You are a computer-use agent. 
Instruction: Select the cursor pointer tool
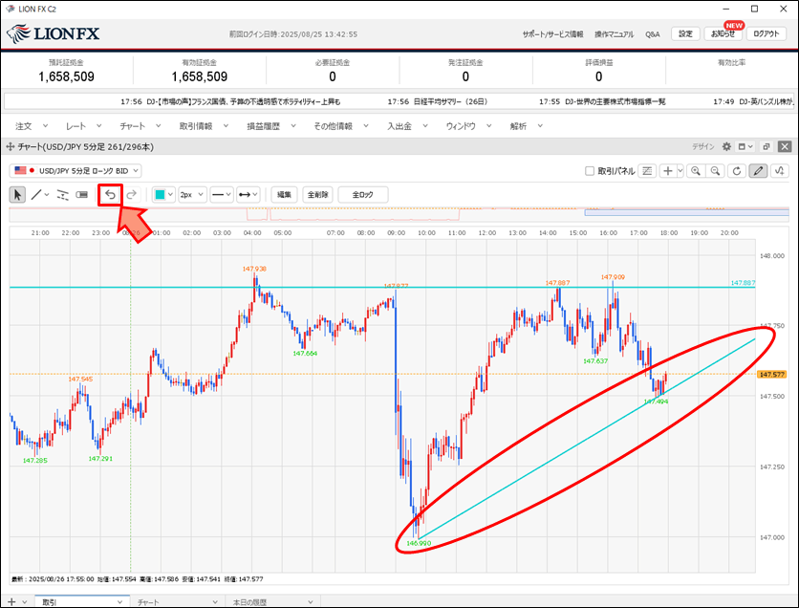coord(17,194)
